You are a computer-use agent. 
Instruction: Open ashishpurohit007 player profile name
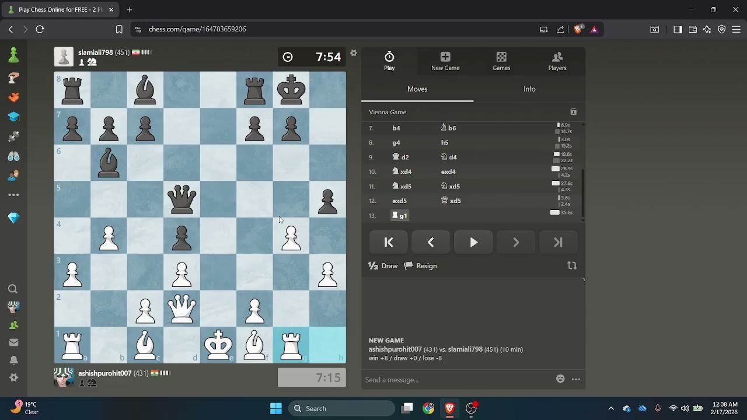(x=105, y=373)
